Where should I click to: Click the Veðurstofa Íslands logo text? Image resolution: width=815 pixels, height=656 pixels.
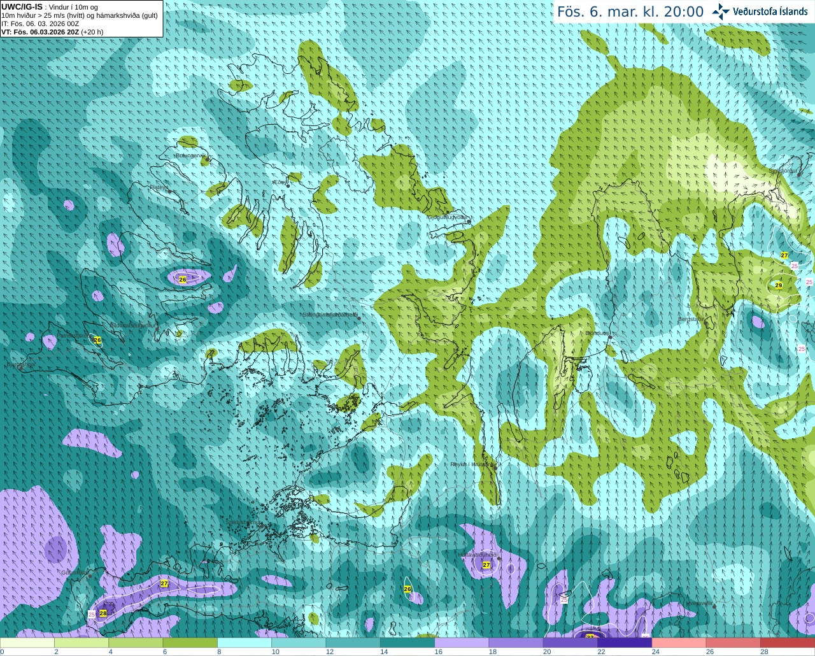770,11
